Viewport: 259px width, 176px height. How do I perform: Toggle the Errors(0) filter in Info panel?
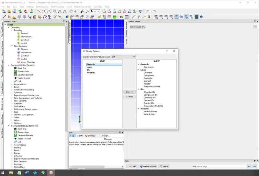[90, 136]
